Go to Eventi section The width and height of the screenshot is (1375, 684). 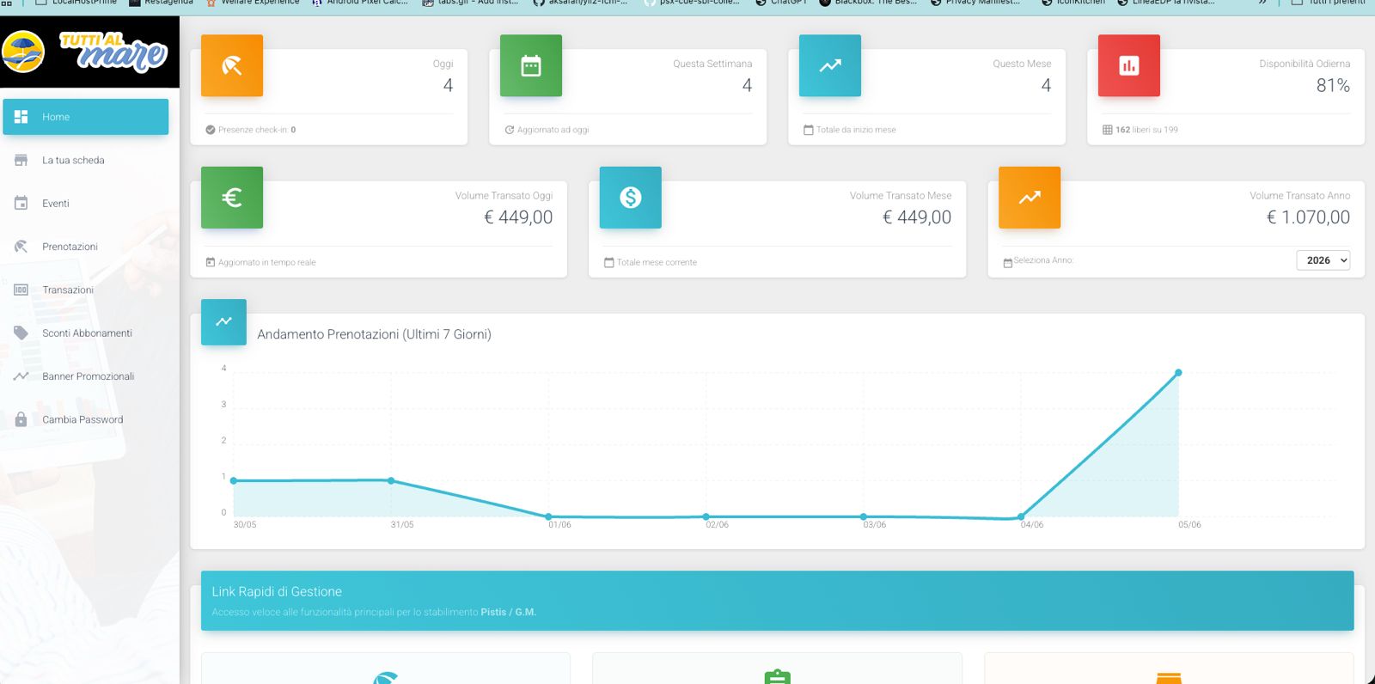pos(86,204)
